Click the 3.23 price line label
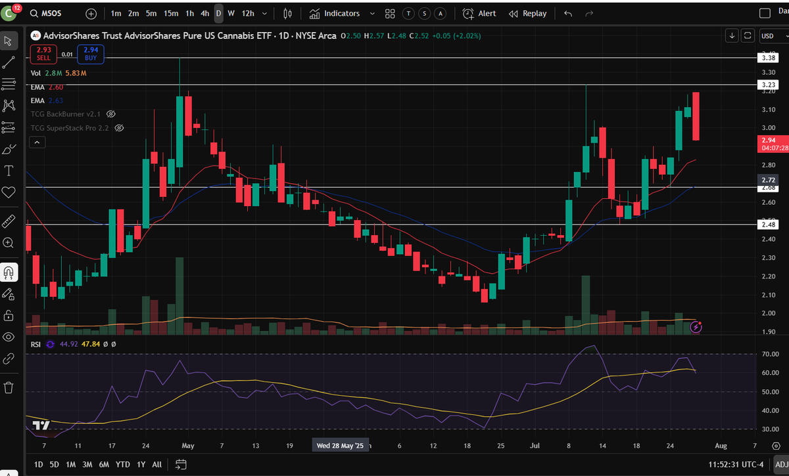The image size is (789, 476). [x=767, y=85]
